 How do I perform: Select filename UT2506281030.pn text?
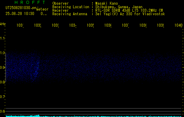coord(21,8)
